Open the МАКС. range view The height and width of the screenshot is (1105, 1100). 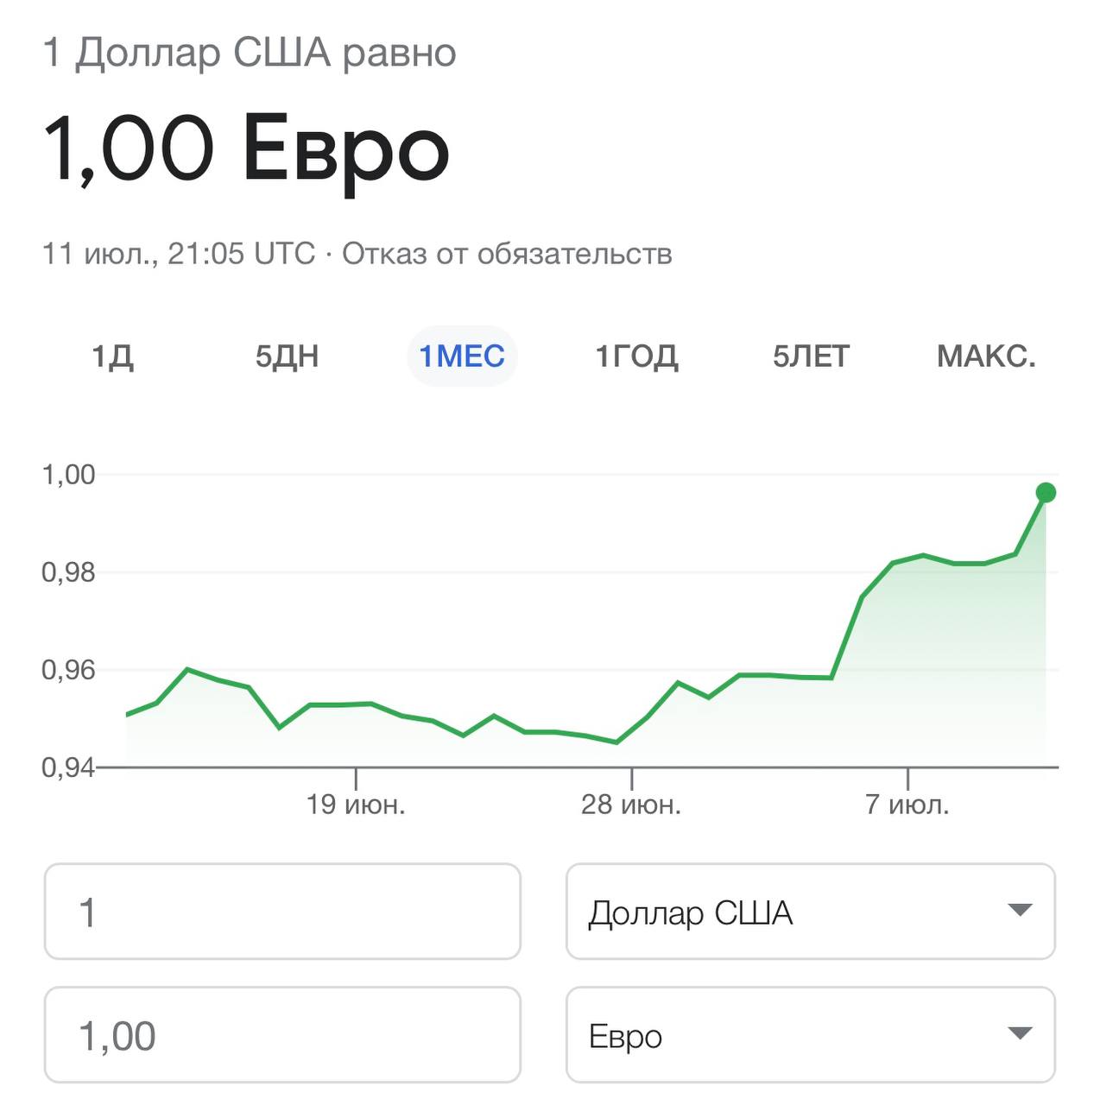pos(986,357)
